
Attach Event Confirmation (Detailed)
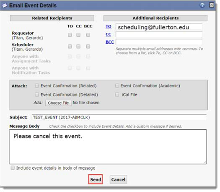pos(37,95)
